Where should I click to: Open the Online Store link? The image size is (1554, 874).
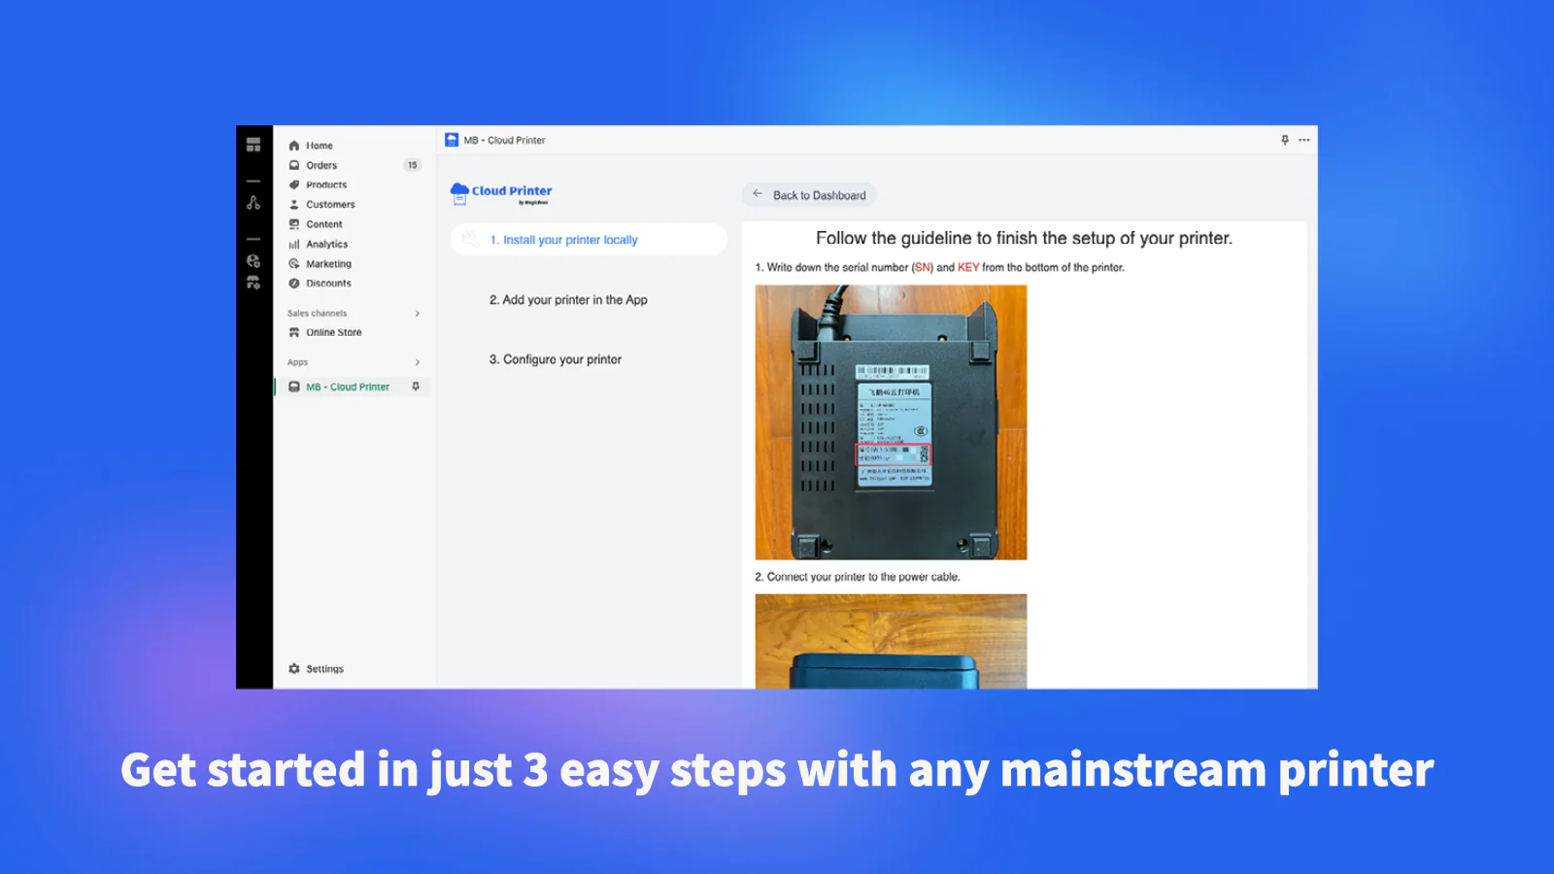coord(334,332)
